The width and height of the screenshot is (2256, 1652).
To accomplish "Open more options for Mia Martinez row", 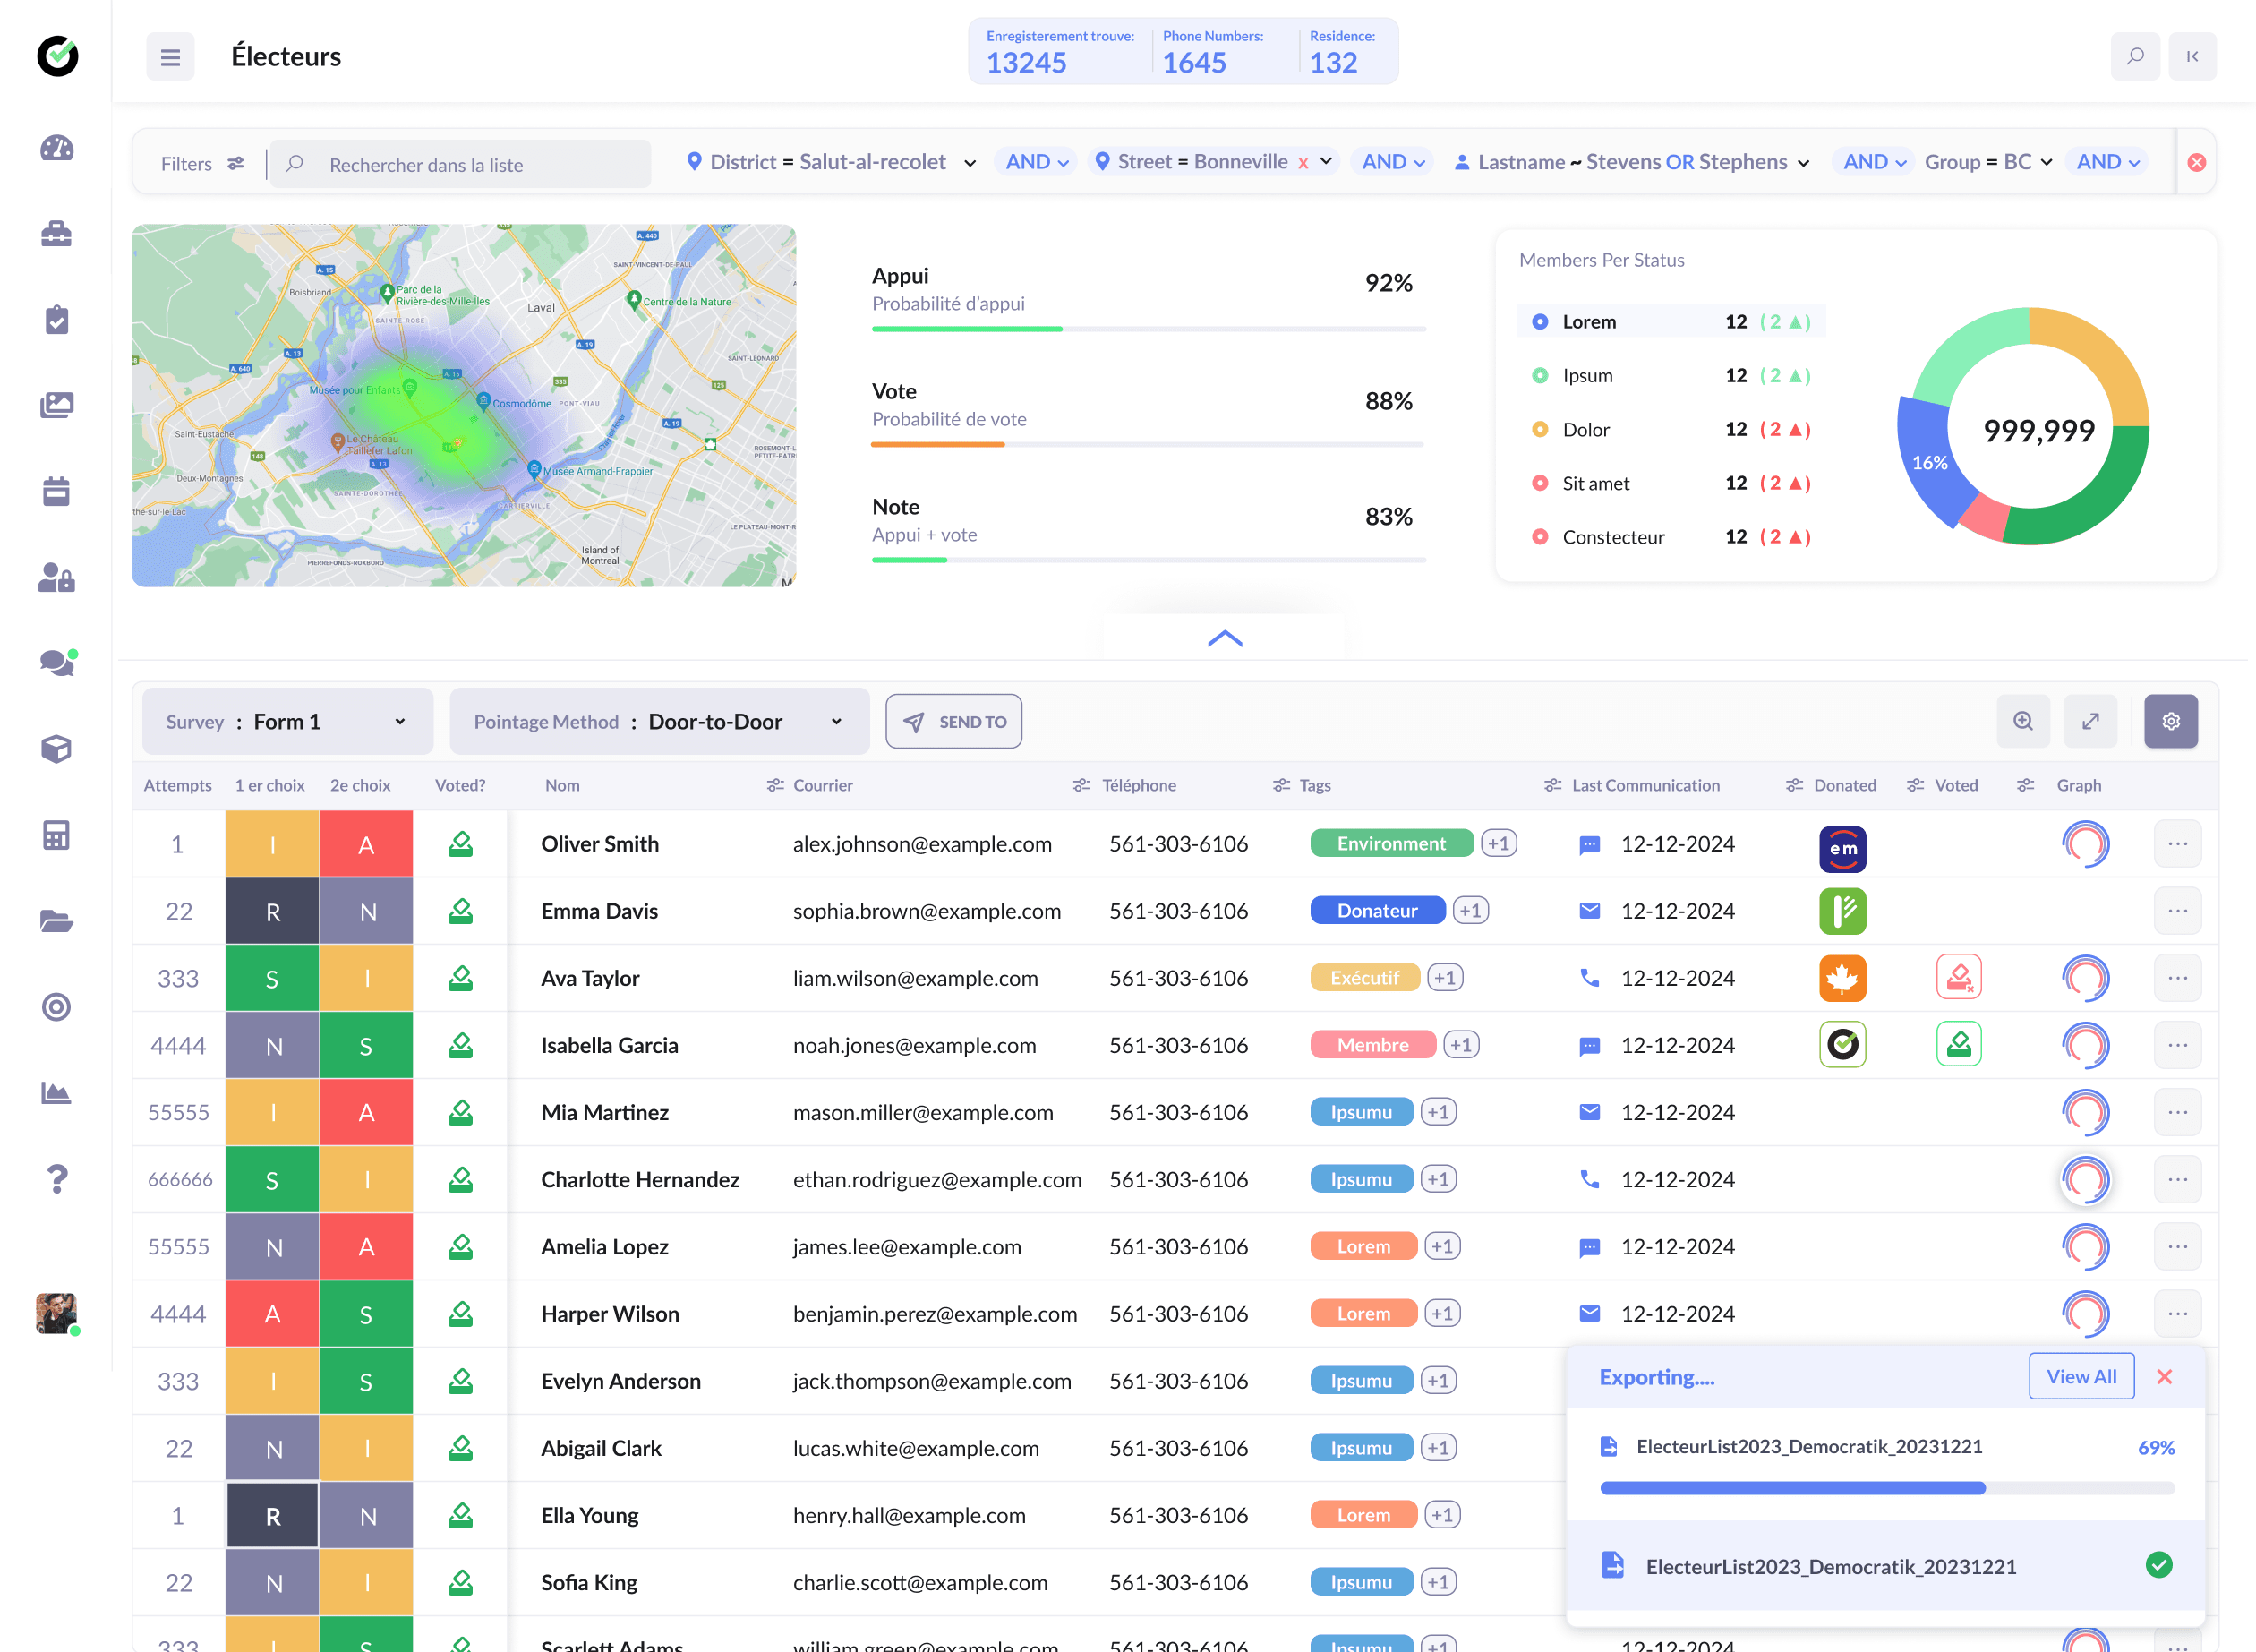I will click(2178, 1112).
